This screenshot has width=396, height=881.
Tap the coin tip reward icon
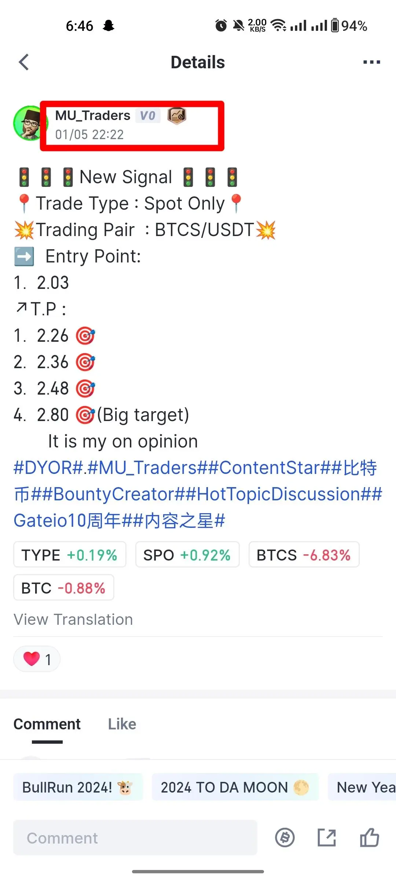coord(285,838)
